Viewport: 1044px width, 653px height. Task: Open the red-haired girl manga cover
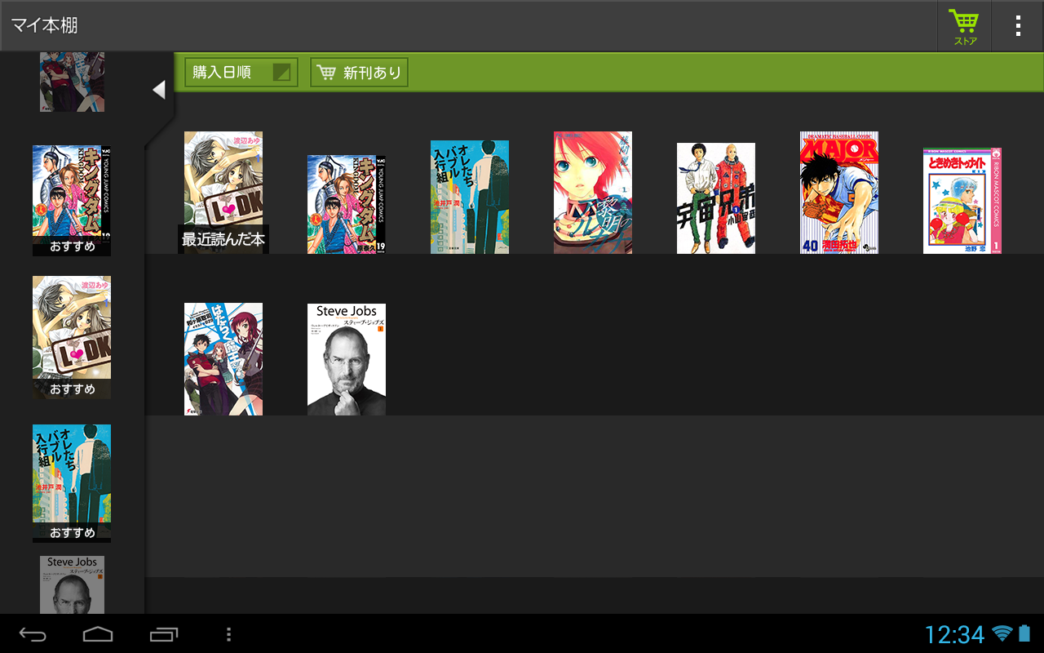click(x=593, y=193)
